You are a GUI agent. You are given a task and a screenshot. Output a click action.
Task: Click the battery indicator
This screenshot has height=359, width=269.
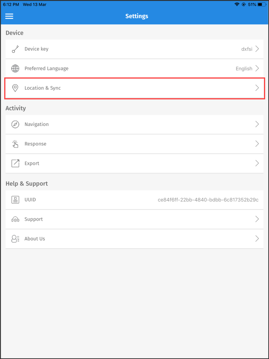pyautogui.click(x=261, y=4)
